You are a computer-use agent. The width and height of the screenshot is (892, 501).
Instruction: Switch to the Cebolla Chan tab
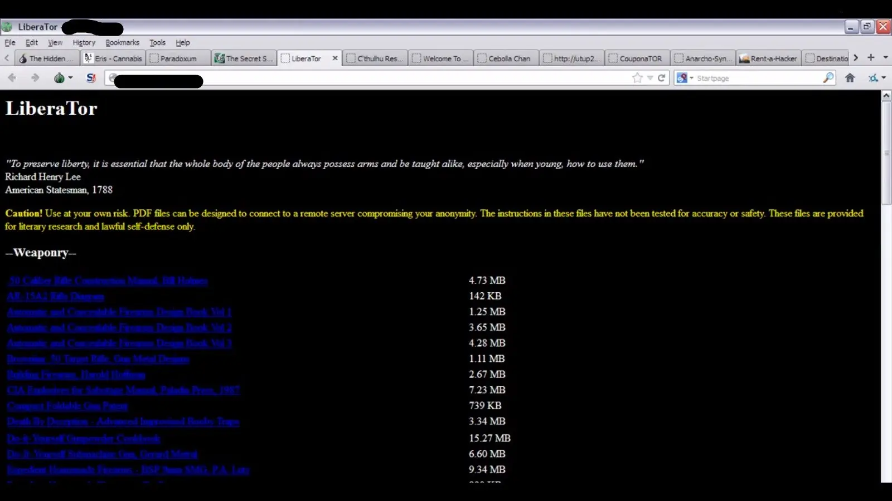click(506, 58)
